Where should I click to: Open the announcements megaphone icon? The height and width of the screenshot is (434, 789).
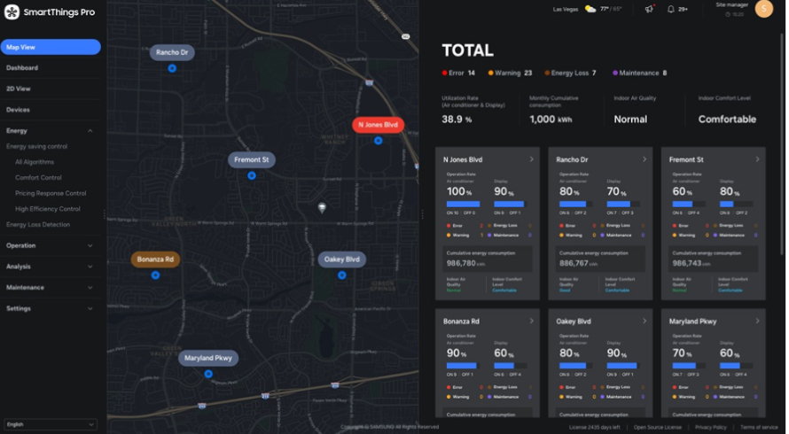(650, 9)
